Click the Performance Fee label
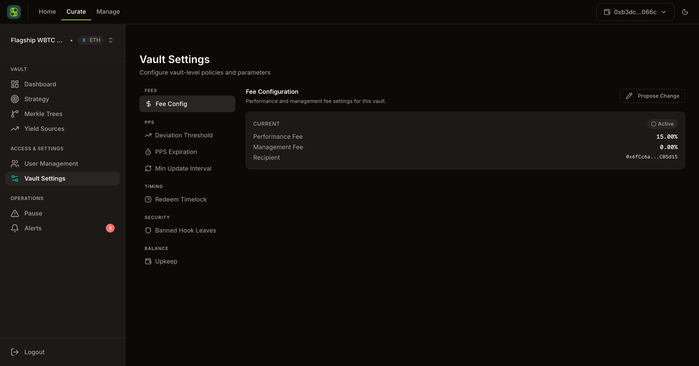 278,136
